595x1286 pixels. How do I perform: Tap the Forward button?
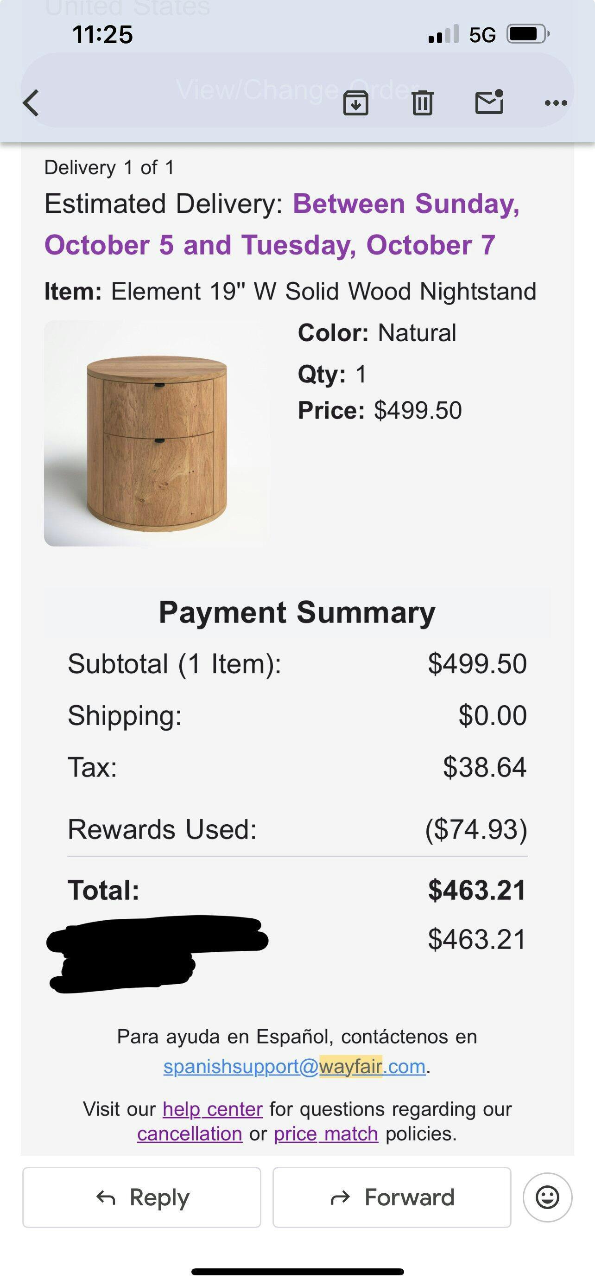pyautogui.click(x=392, y=1197)
